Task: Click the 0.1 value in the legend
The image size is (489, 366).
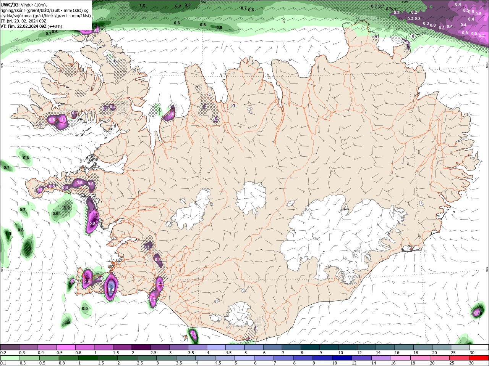Action: tap(3, 363)
